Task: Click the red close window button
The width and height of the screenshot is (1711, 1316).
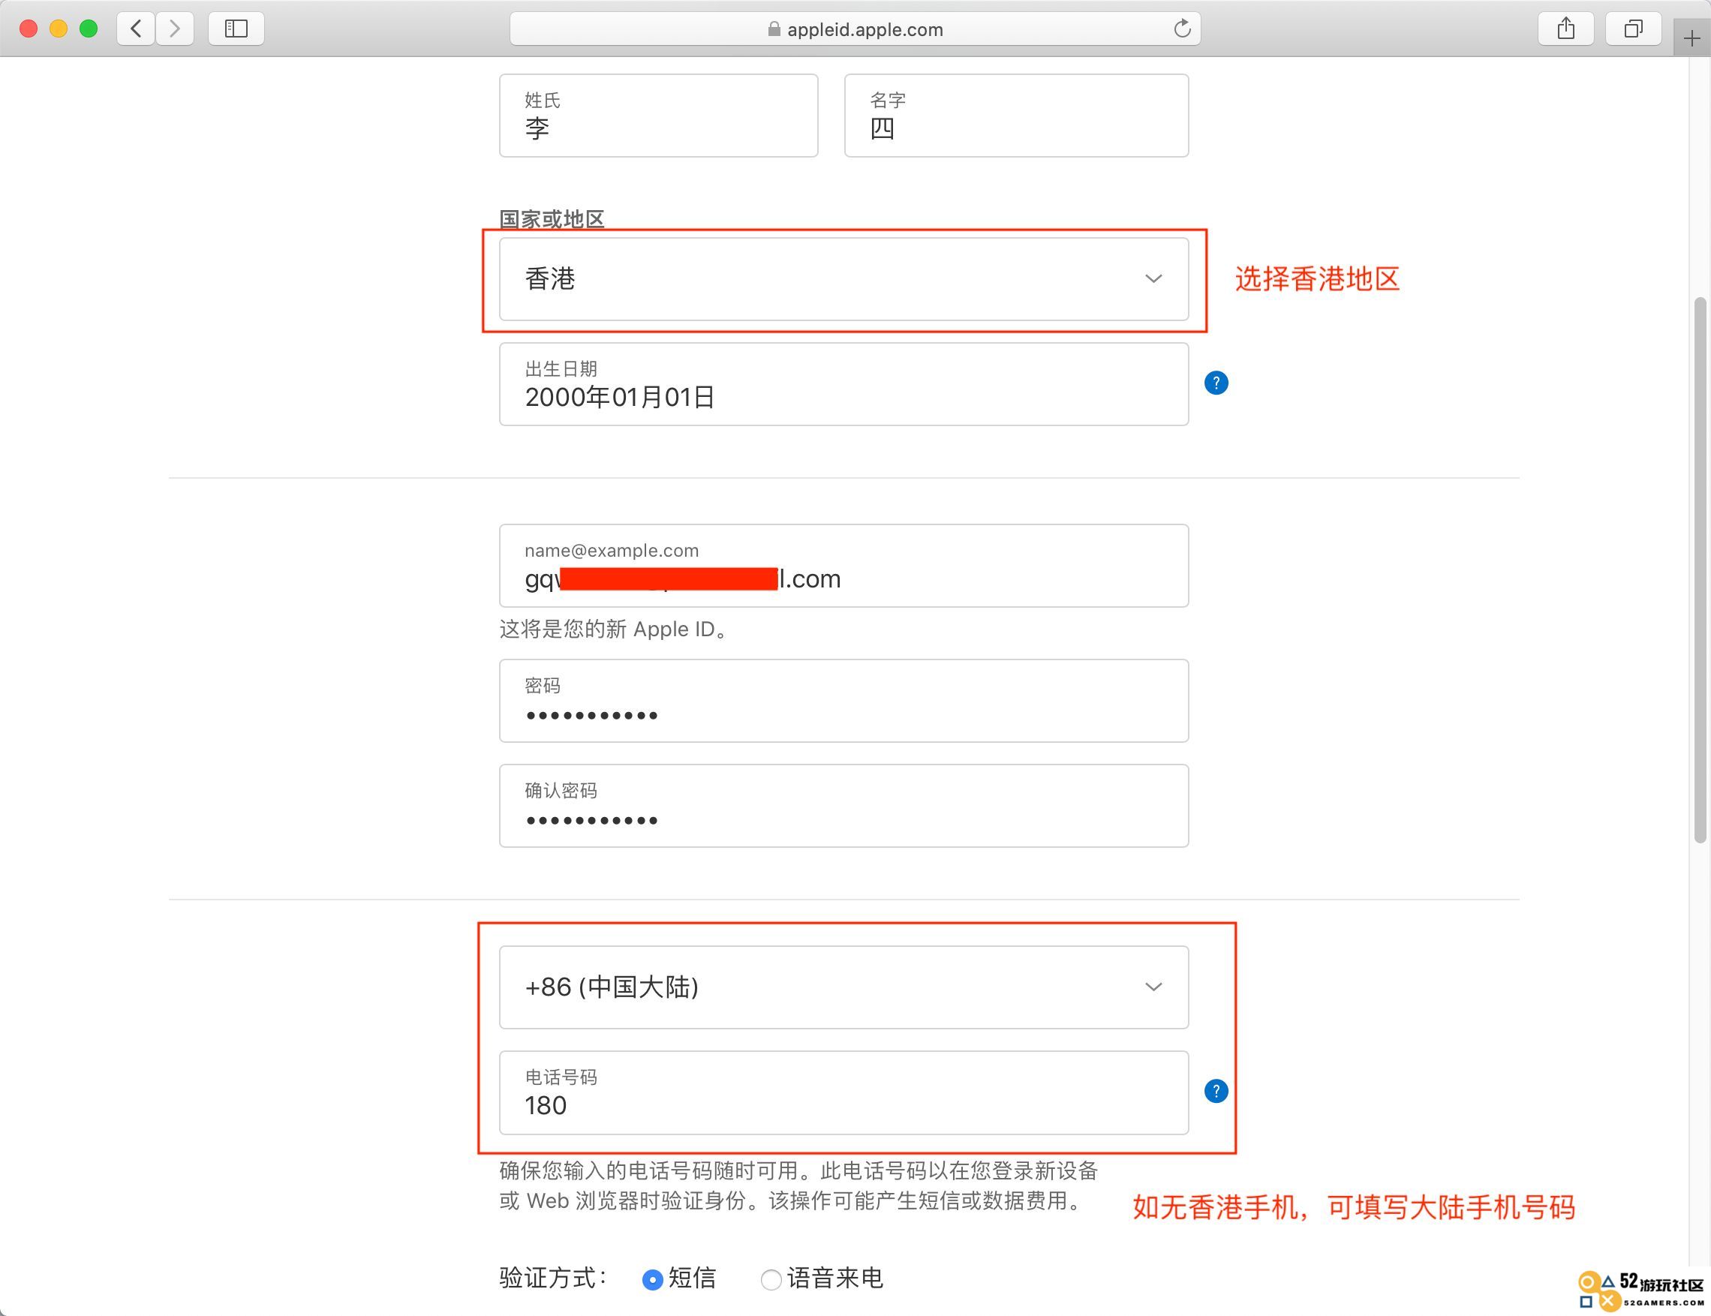Action: (x=29, y=29)
